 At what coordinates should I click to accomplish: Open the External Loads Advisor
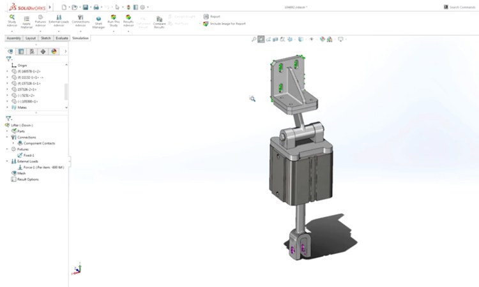point(59,20)
